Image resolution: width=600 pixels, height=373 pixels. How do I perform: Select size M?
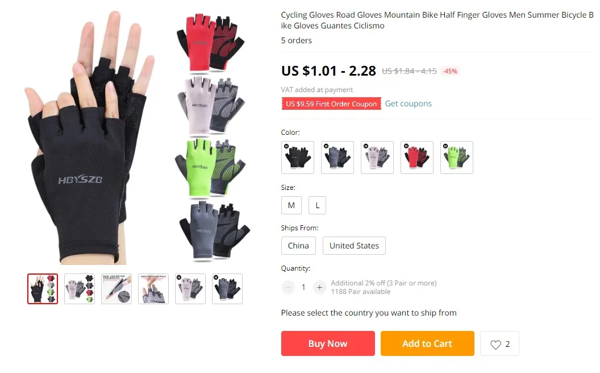[x=291, y=205]
